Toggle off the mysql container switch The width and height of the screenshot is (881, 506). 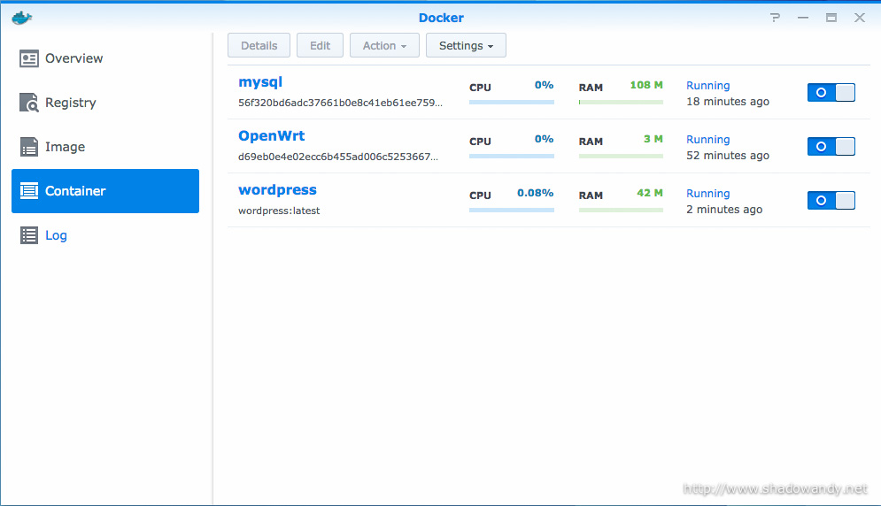tap(831, 93)
